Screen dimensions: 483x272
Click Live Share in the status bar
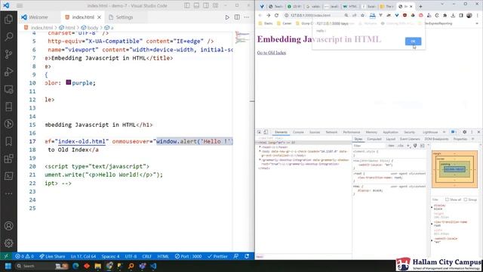click(x=52, y=256)
